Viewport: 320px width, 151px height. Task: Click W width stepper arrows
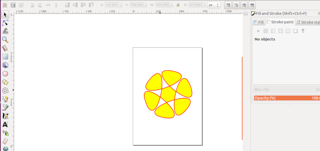172,5
